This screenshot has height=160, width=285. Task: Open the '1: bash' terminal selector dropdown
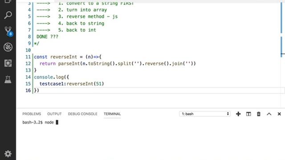[x=205, y=114]
